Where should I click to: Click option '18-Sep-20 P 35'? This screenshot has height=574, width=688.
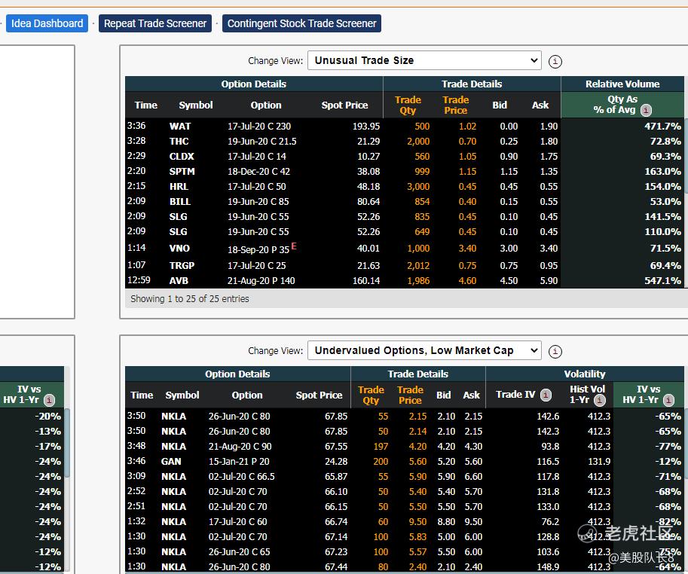[258, 249]
